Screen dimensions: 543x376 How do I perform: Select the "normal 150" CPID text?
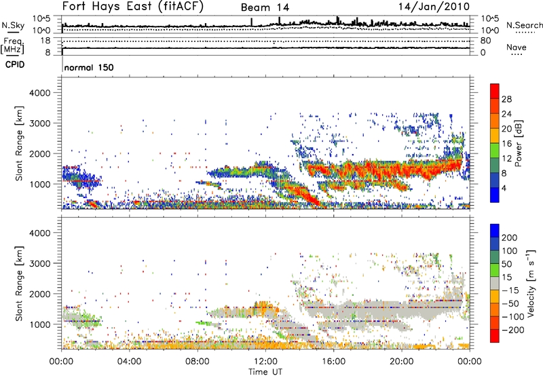click(89, 67)
